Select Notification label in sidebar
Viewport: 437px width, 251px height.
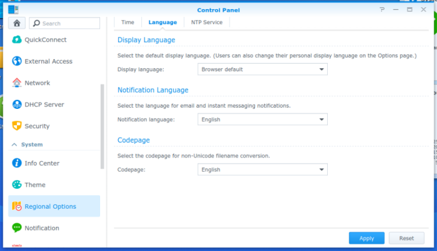[42, 228]
